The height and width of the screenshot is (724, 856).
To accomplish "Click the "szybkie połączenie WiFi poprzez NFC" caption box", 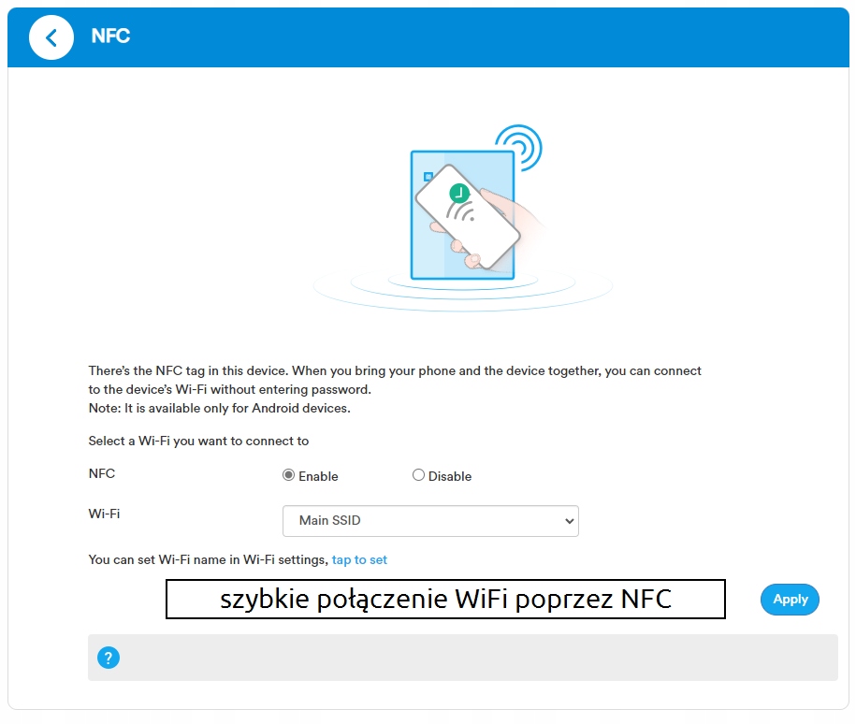I will point(445,599).
